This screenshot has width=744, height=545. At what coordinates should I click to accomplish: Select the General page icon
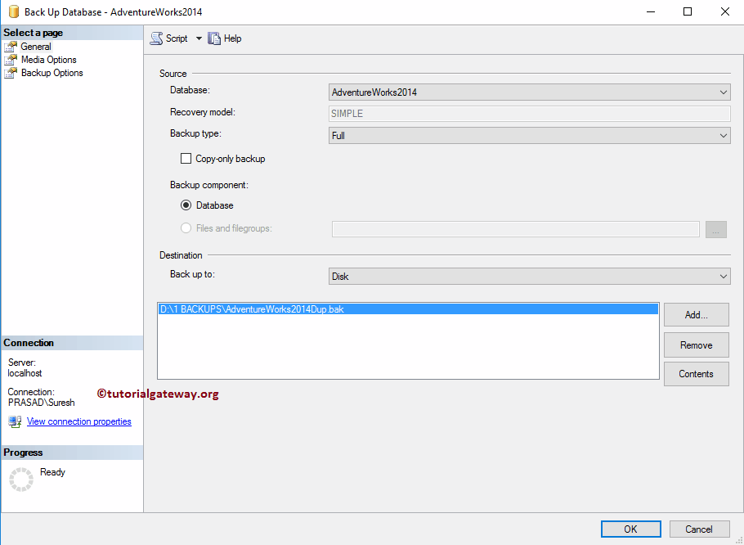pos(11,47)
